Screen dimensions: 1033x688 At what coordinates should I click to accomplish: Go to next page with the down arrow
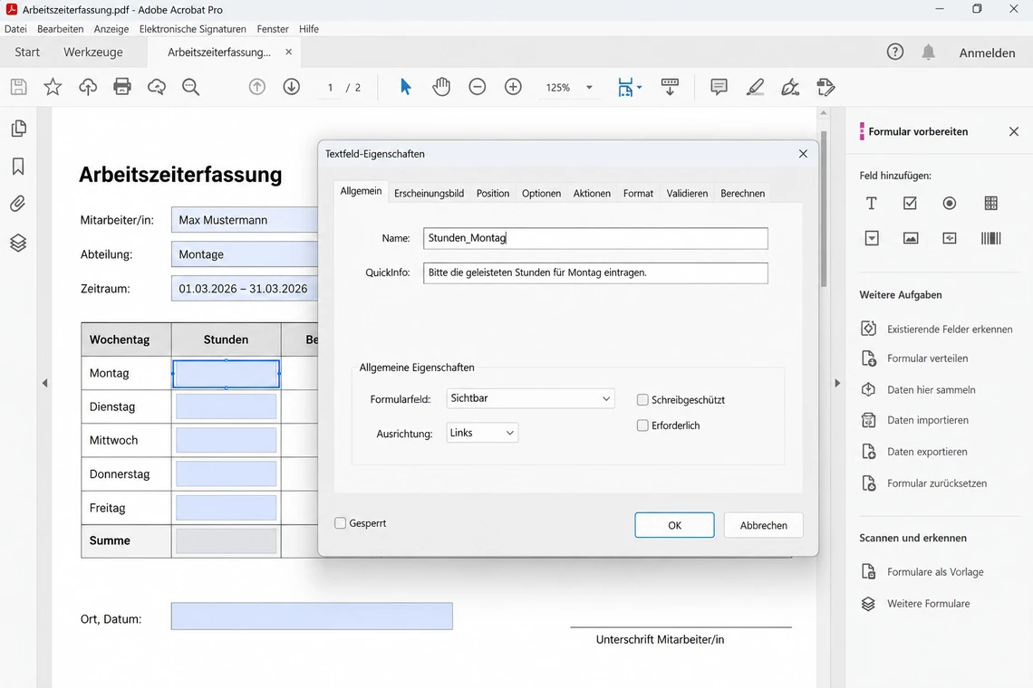291,87
